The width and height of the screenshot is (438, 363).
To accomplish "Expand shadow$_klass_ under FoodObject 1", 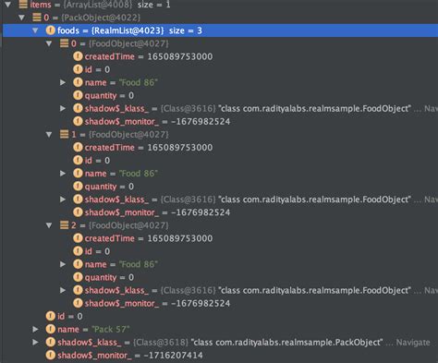I will click(63, 200).
